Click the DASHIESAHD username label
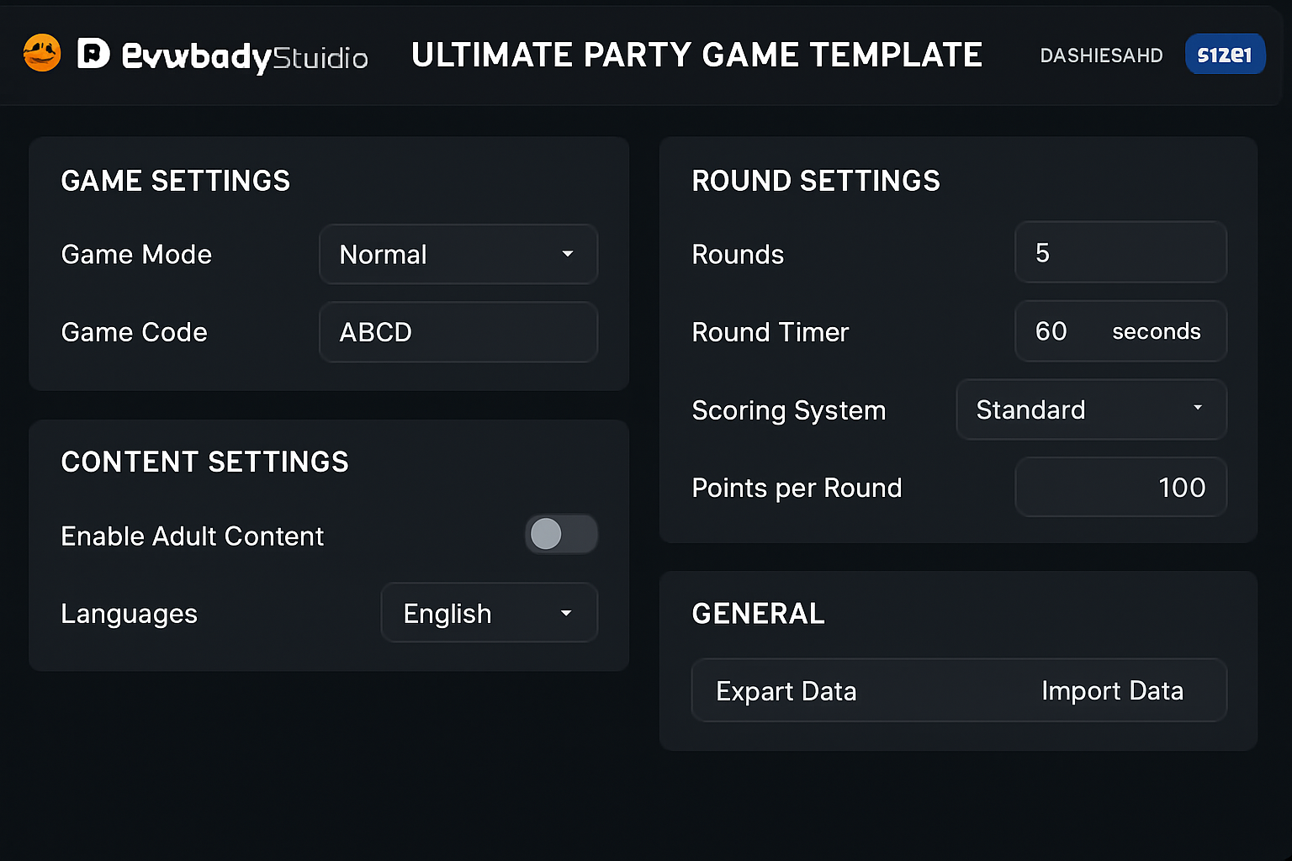Screen dimensions: 1292x861 click(x=1101, y=55)
